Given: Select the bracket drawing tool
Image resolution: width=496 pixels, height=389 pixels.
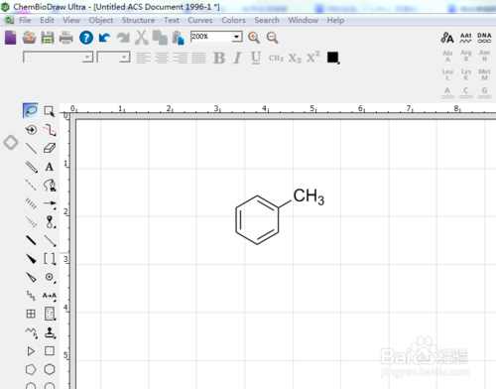Looking at the screenshot, I should click(50, 259).
